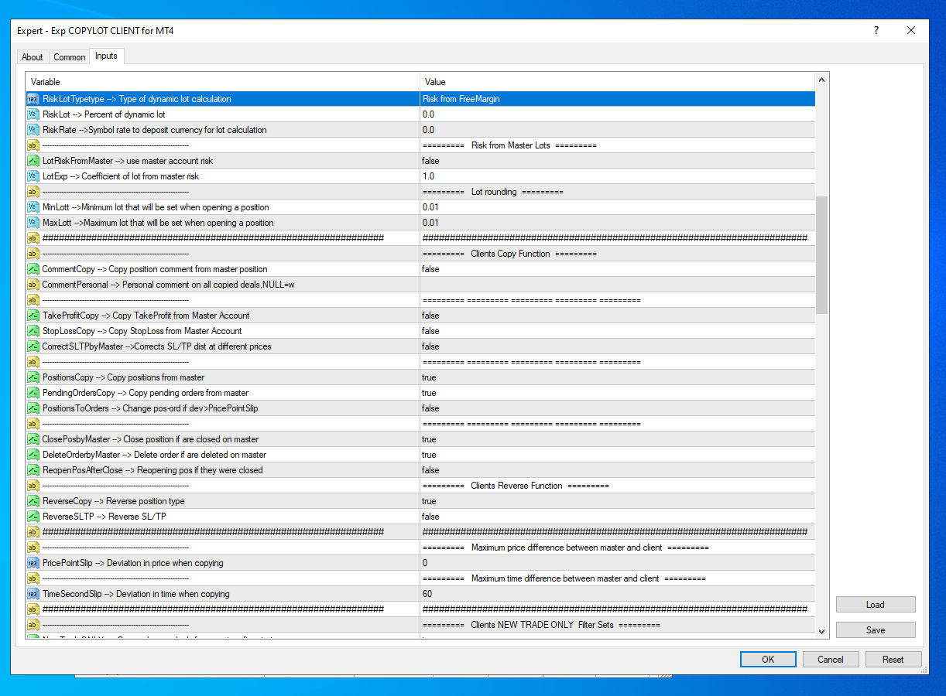Open ClosePosbyMaster true value dropdown
The width and height of the screenshot is (946, 696).
(x=617, y=439)
